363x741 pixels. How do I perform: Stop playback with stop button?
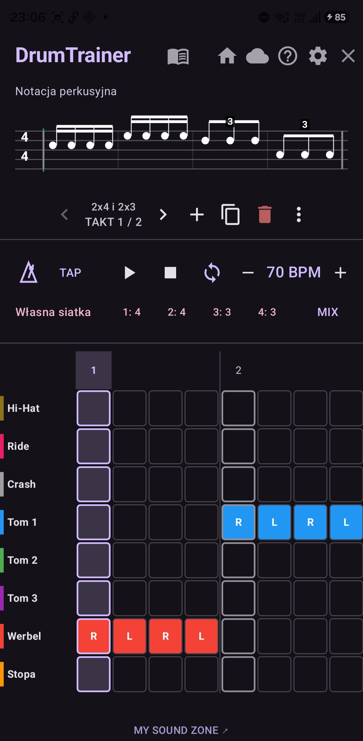pyautogui.click(x=170, y=273)
